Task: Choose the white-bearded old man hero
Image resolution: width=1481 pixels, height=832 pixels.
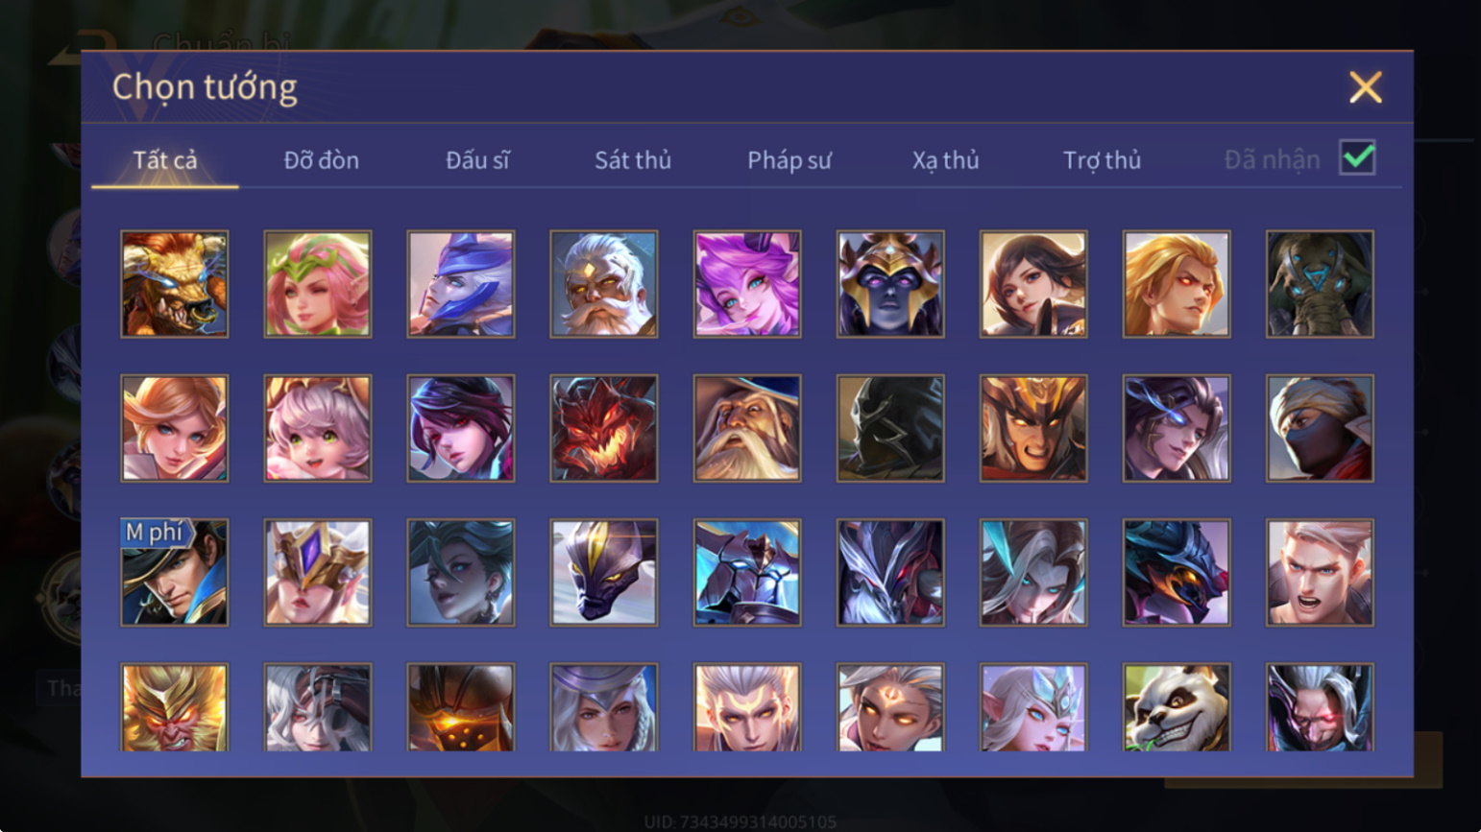Action: [x=604, y=284]
